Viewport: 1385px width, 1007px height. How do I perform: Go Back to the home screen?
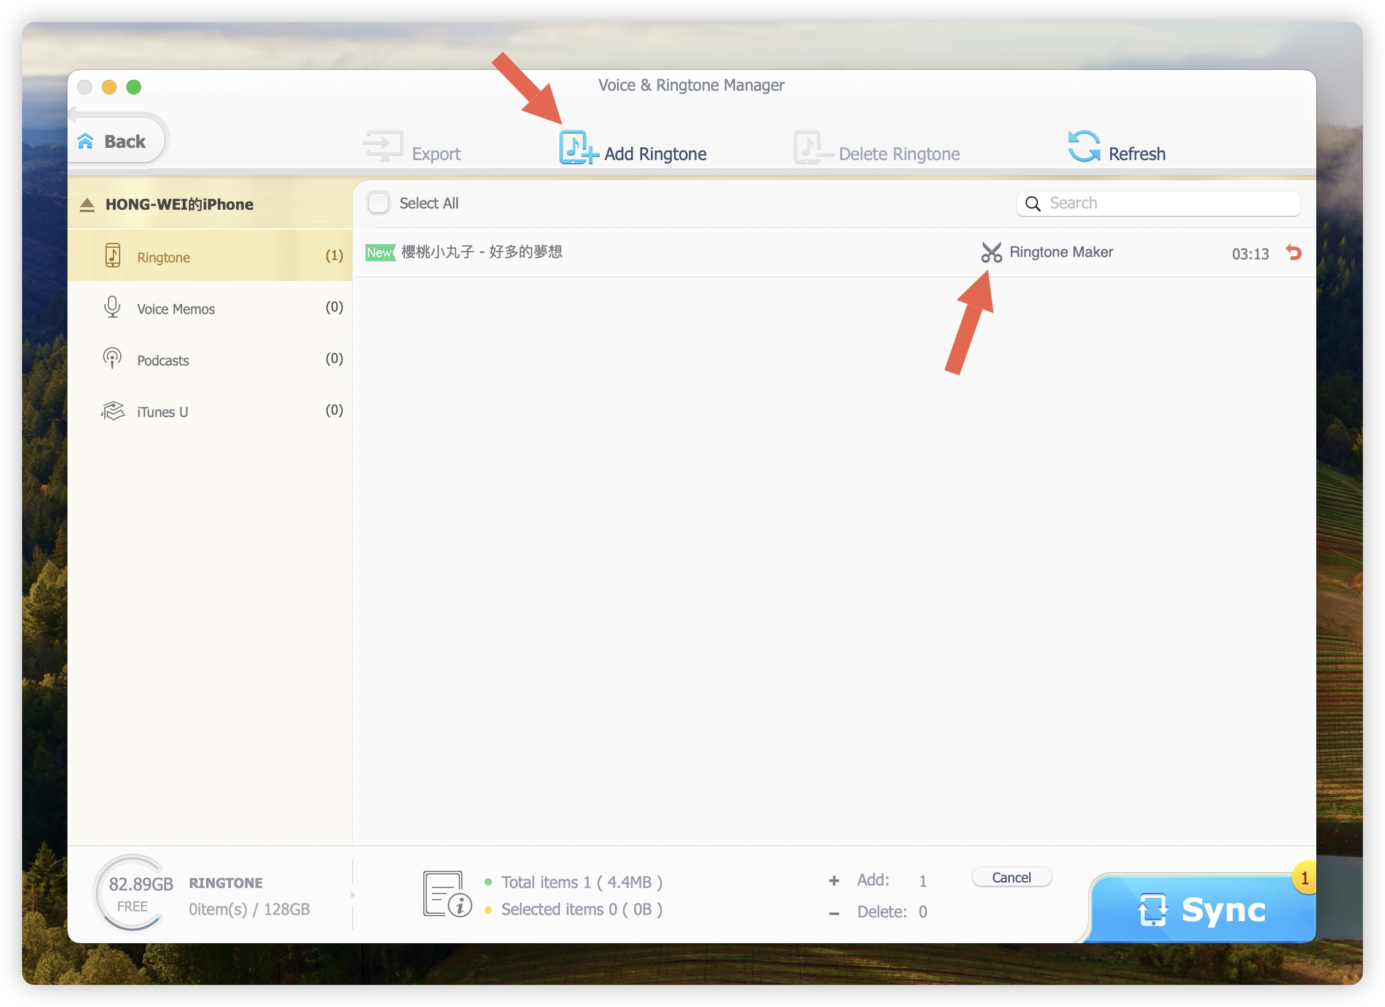click(117, 141)
